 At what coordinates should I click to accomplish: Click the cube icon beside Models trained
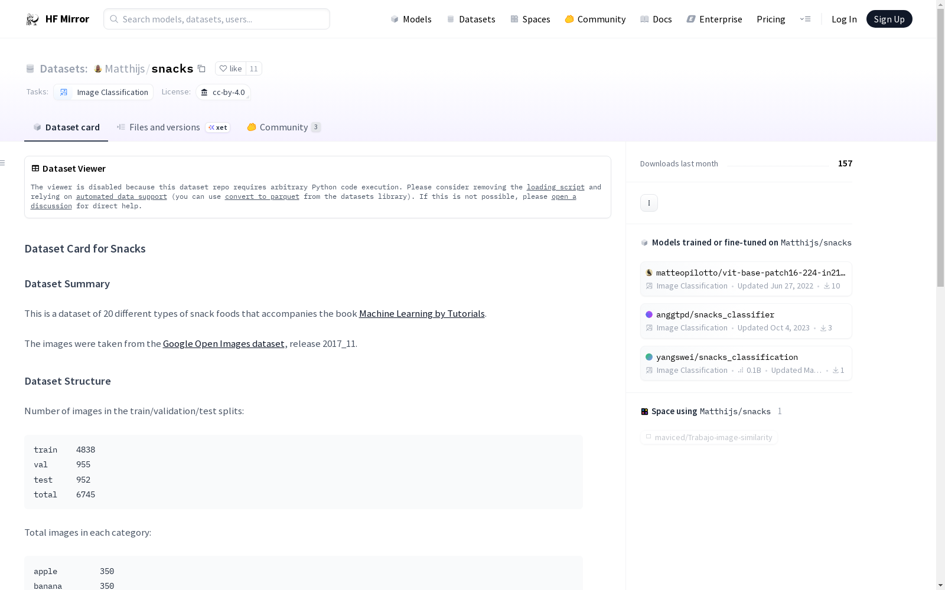coord(644,242)
